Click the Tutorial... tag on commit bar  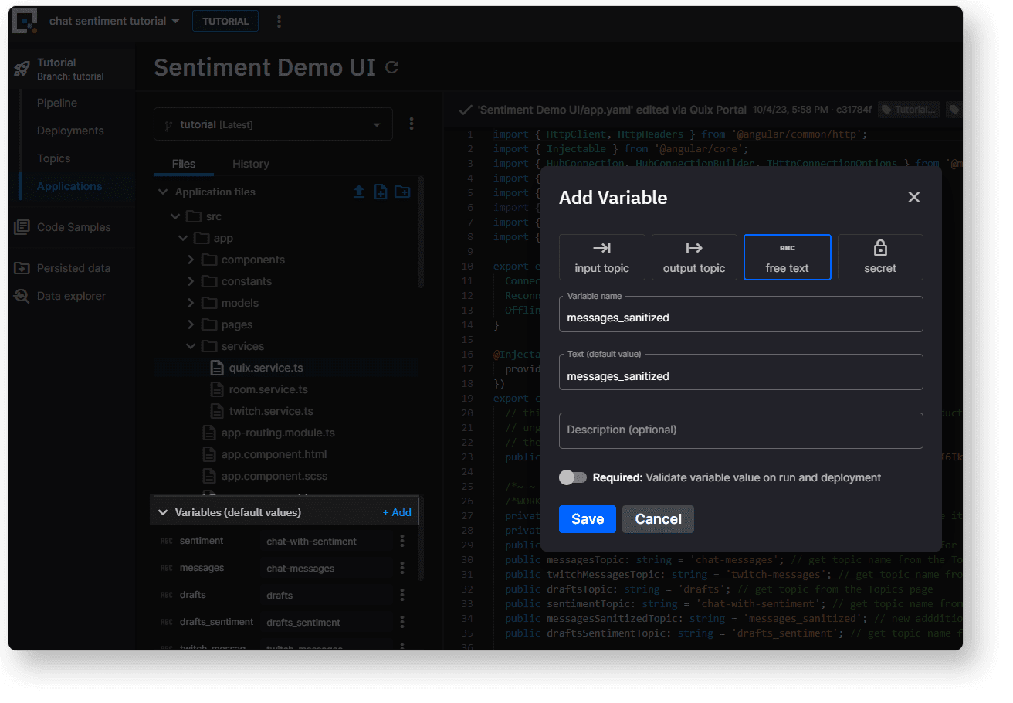(909, 110)
